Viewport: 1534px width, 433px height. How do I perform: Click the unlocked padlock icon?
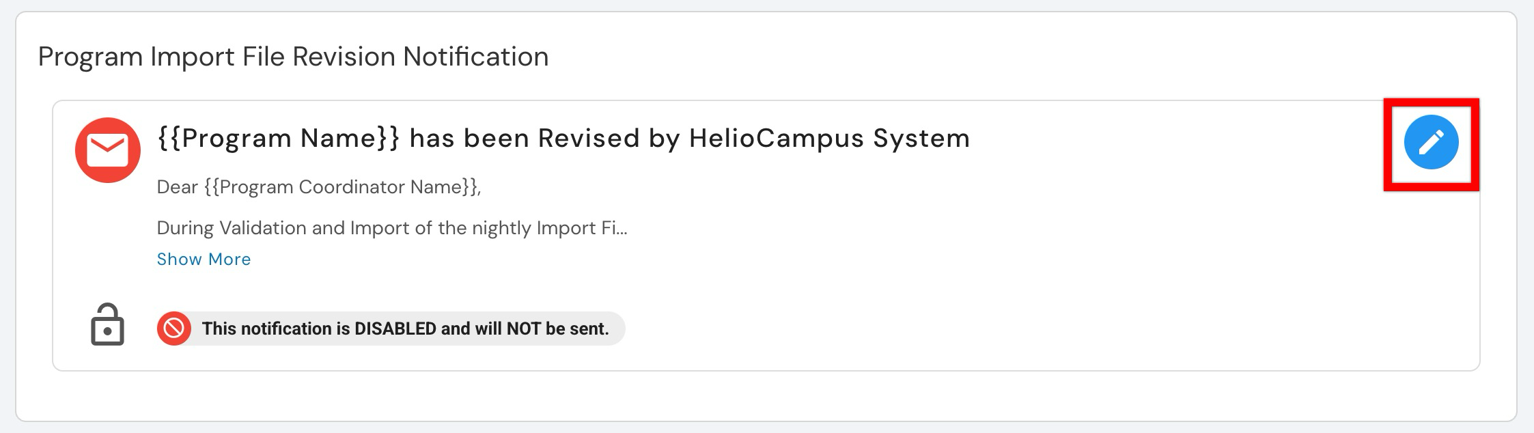108,324
